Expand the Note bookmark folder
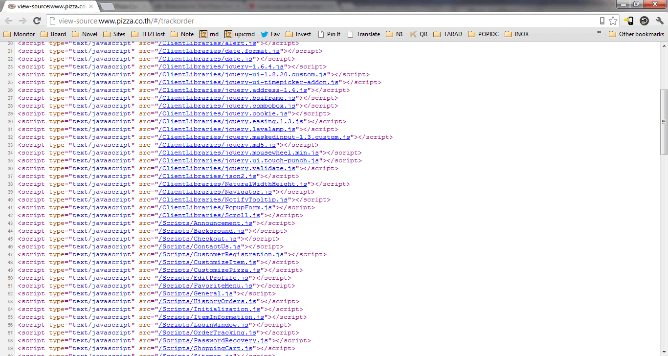Screen dimensions: 668x356 coord(182,34)
